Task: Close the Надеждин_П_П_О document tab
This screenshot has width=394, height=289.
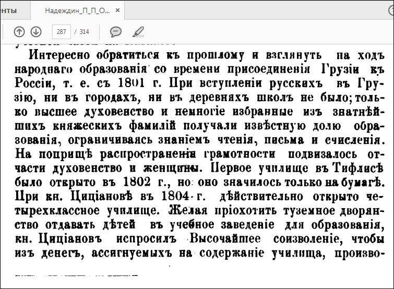Action: click(x=119, y=10)
